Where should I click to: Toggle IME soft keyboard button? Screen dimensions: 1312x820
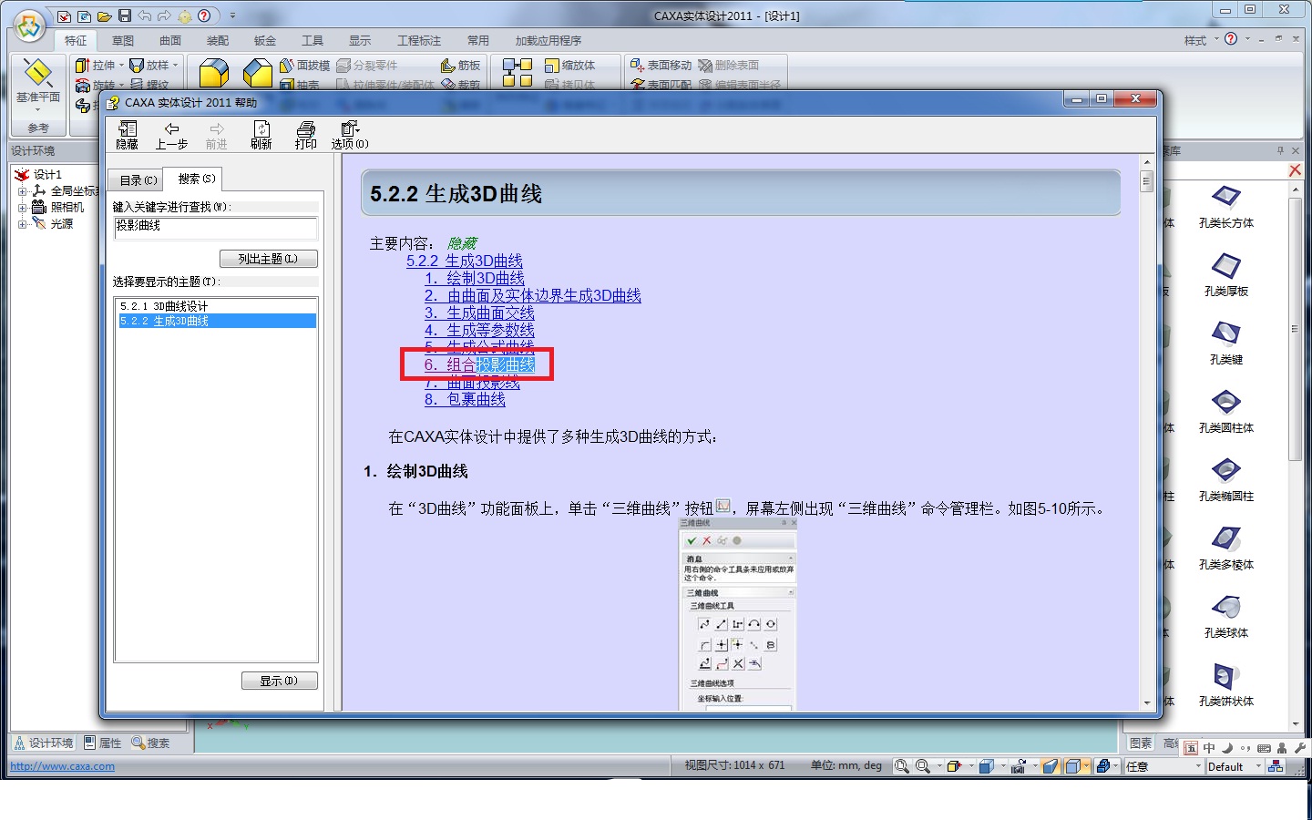(1263, 748)
